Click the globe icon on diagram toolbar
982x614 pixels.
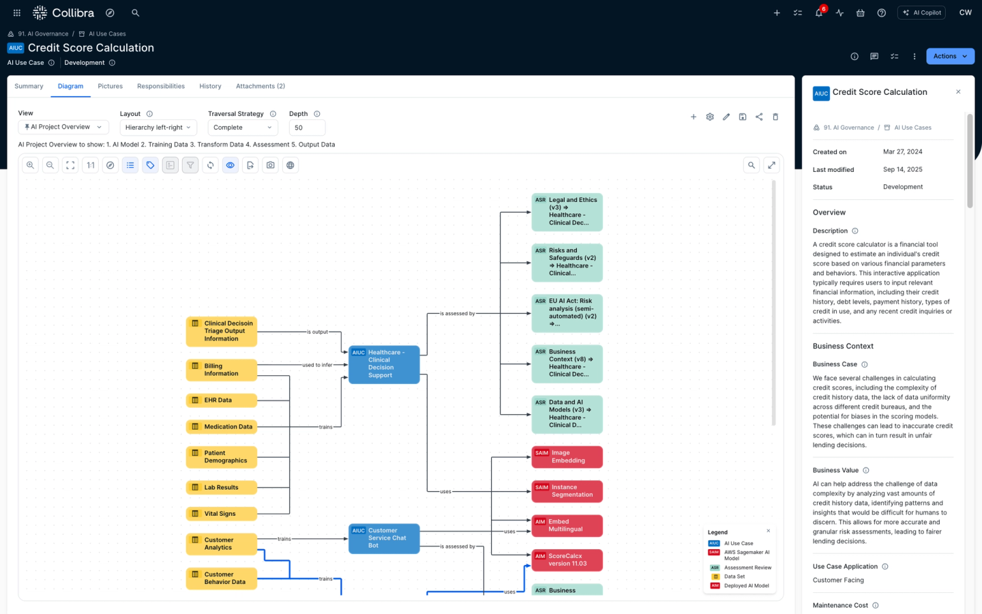pyautogui.click(x=290, y=164)
